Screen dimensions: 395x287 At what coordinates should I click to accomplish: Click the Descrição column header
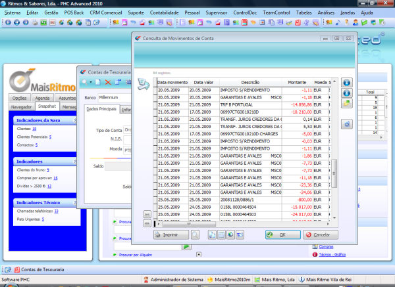tap(250, 83)
